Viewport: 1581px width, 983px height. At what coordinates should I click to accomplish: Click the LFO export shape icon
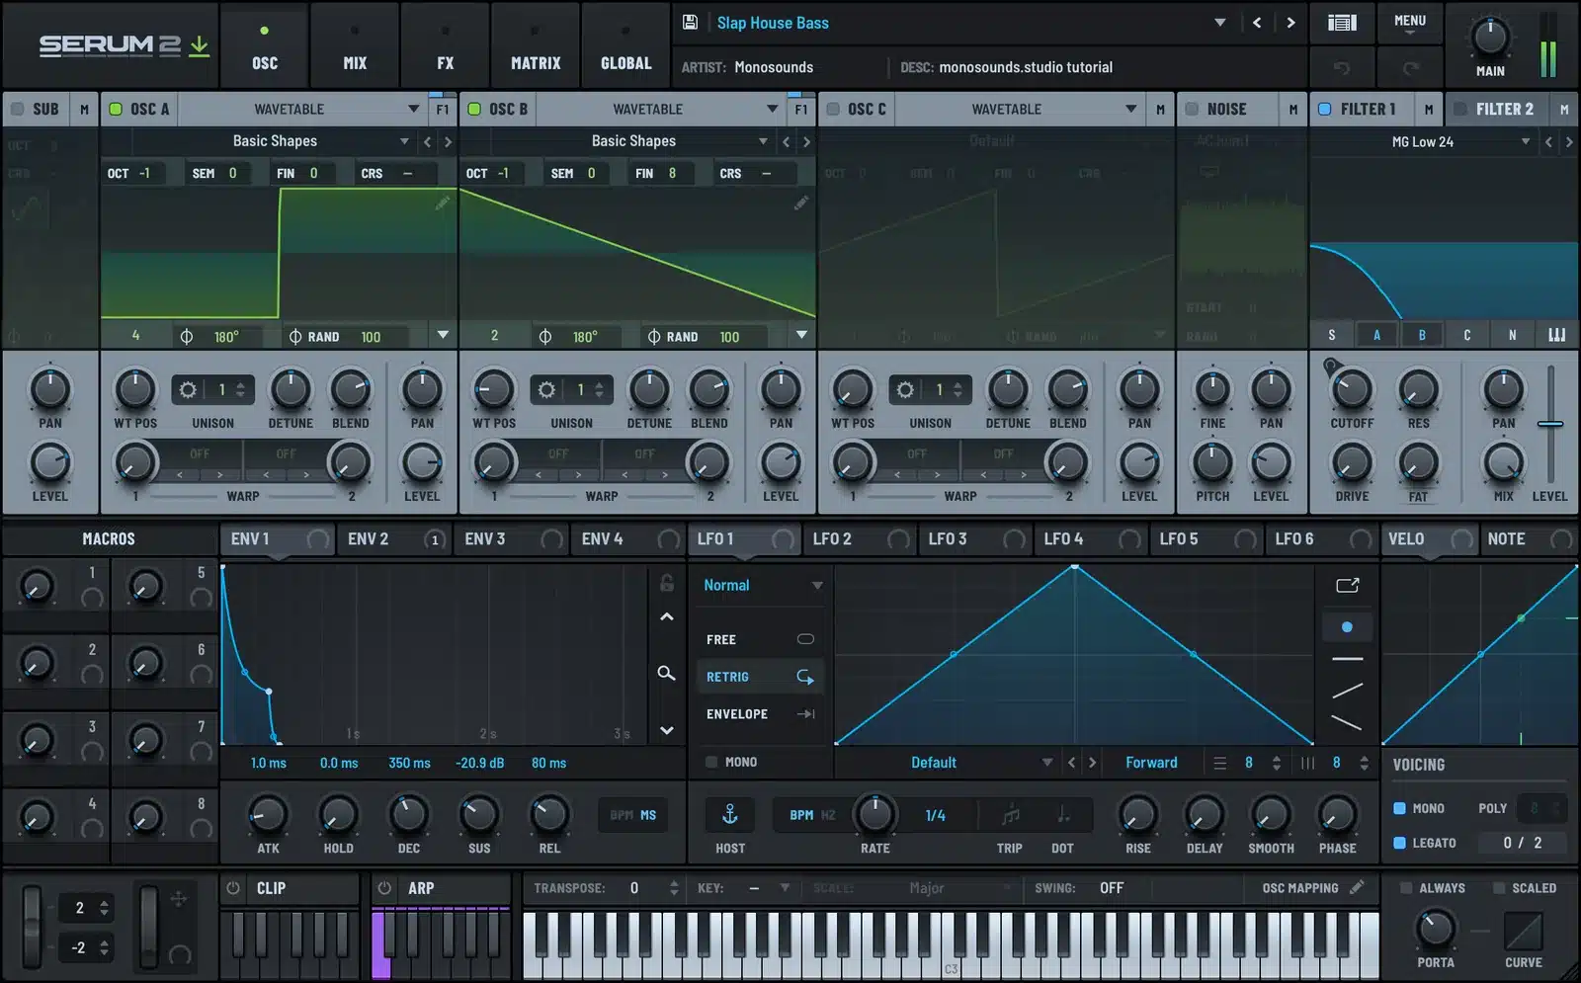tap(1348, 585)
